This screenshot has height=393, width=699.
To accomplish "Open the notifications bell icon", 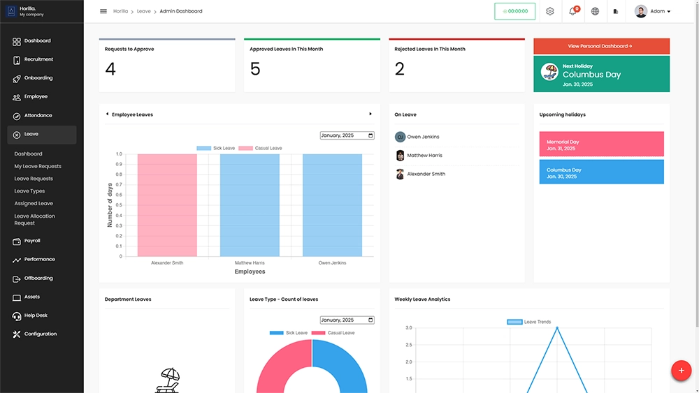I will pos(572,11).
